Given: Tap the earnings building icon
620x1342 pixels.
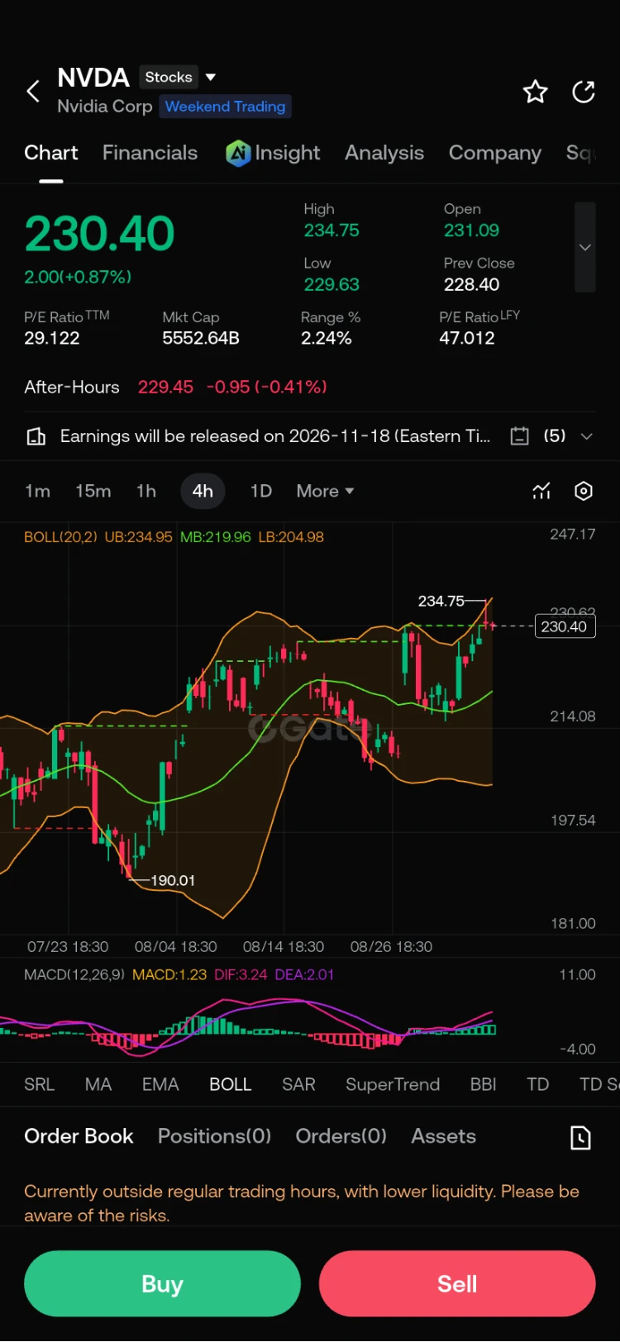Looking at the screenshot, I should pyautogui.click(x=36, y=436).
